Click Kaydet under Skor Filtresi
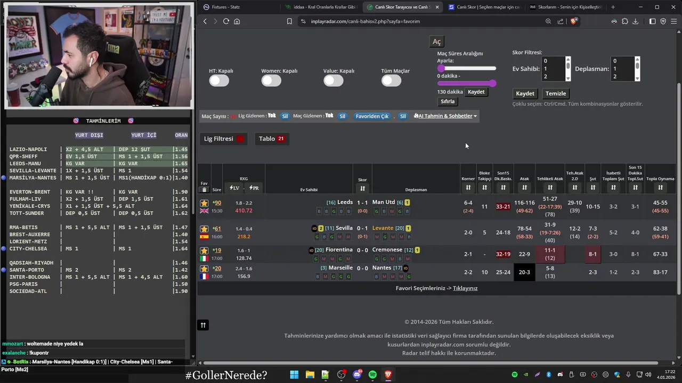The image size is (682, 383). (x=525, y=94)
